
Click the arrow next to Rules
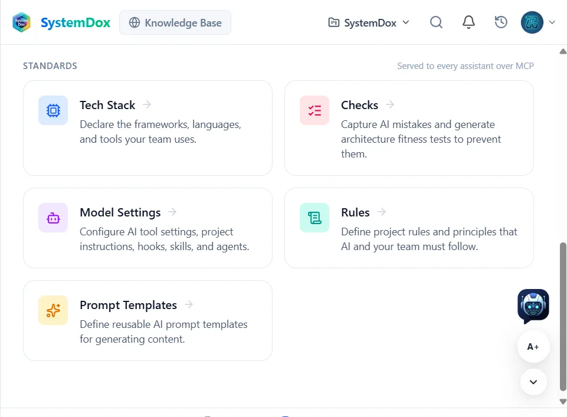click(x=382, y=212)
